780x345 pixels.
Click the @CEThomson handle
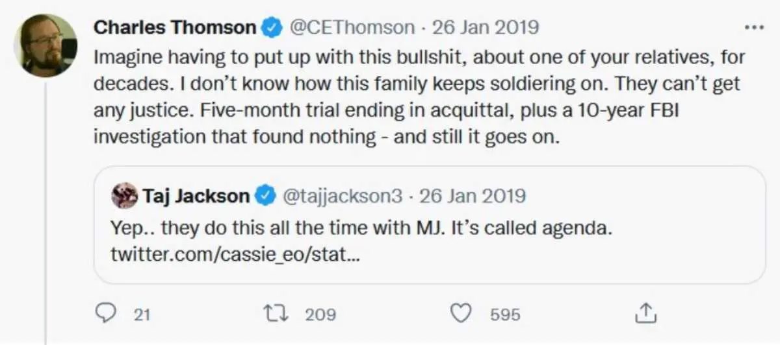click(351, 28)
